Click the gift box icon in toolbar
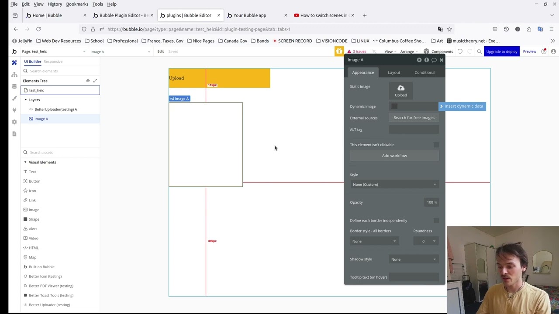 tap(339, 51)
